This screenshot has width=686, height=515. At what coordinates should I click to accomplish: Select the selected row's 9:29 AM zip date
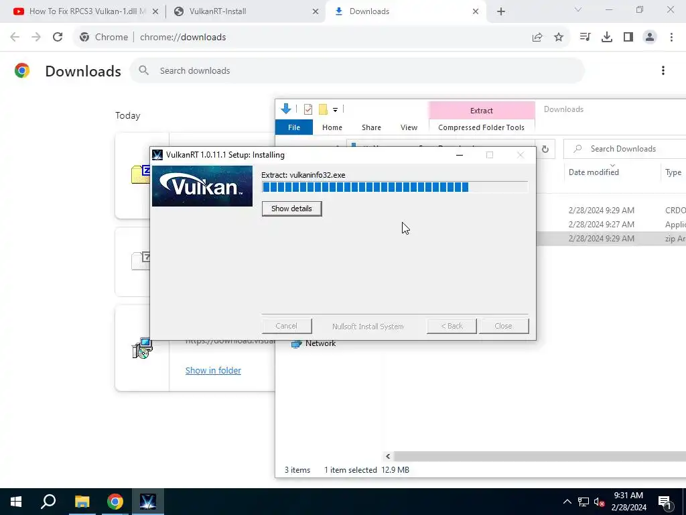point(601,238)
